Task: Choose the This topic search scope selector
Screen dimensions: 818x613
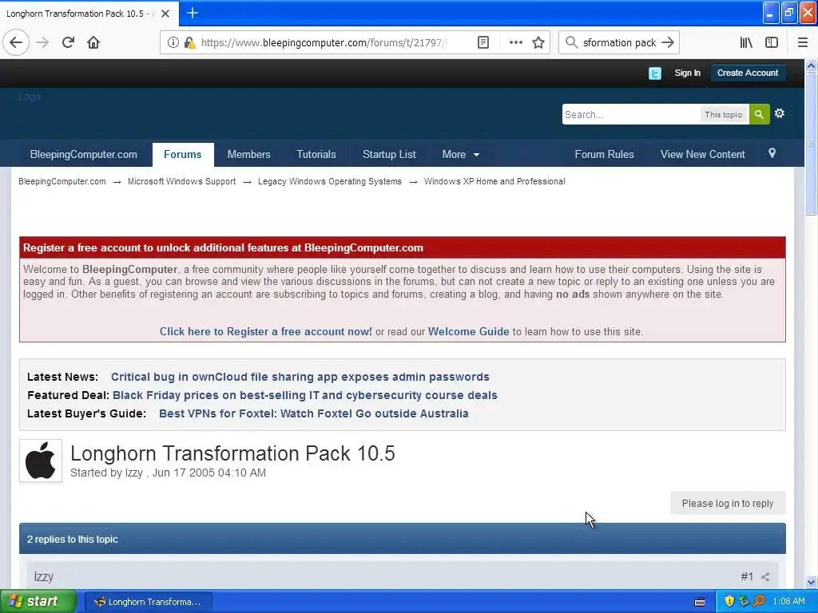Action: [x=723, y=115]
